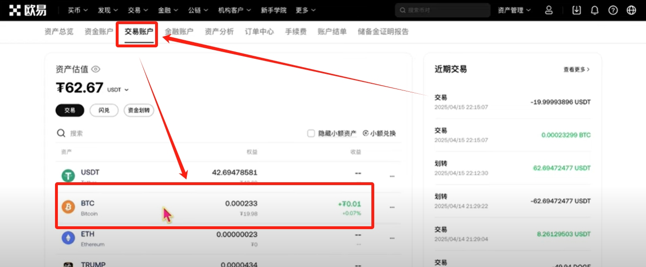Viewport: 646px width, 267px height.
Task: Click transaction -19.99993896 USDT
Action: tap(560, 102)
